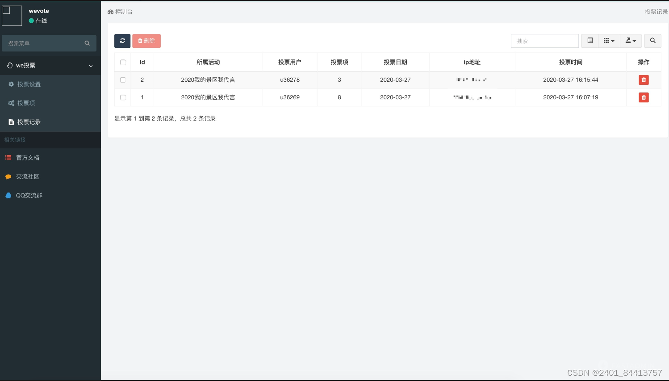The width and height of the screenshot is (669, 381).
Task: Click the time 2020-03-27 16:07:19
Action: (x=571, y=97)
